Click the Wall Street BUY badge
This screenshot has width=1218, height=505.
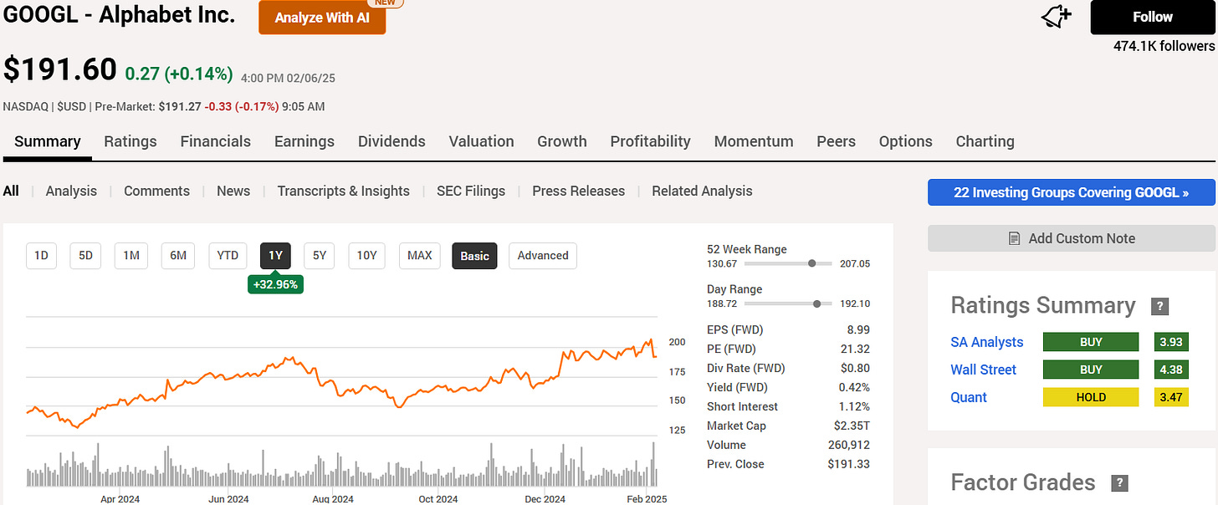(1091, 370)
